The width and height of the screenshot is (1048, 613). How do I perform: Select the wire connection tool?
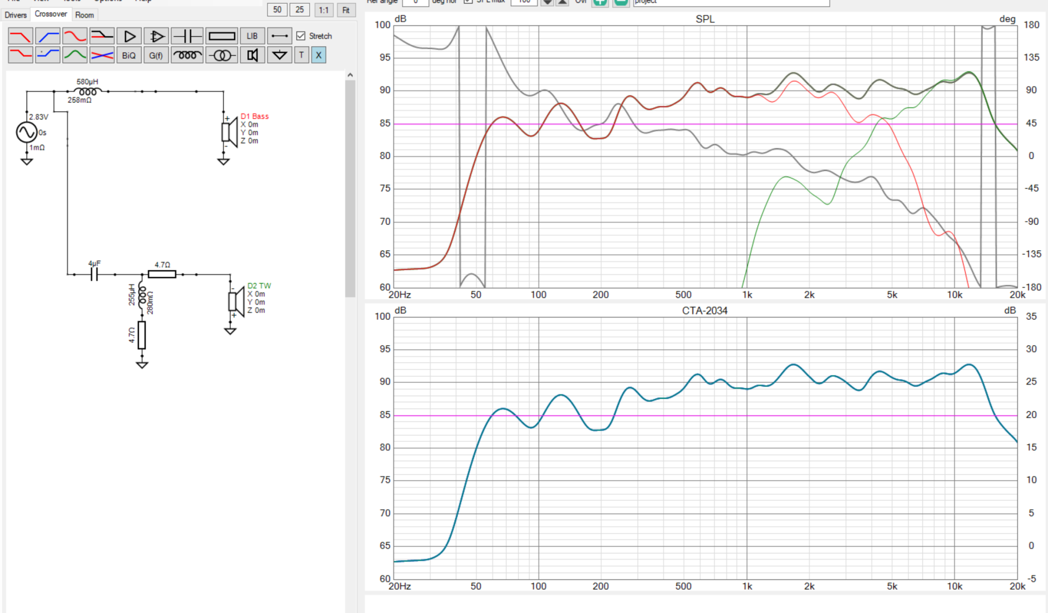pos(279,36)
